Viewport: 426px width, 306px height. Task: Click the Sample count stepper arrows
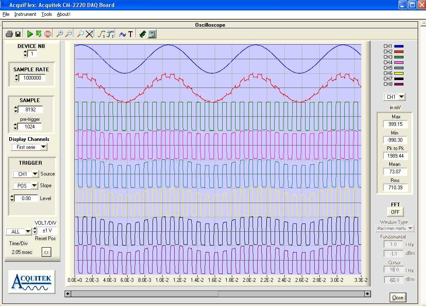coord(16,109)
